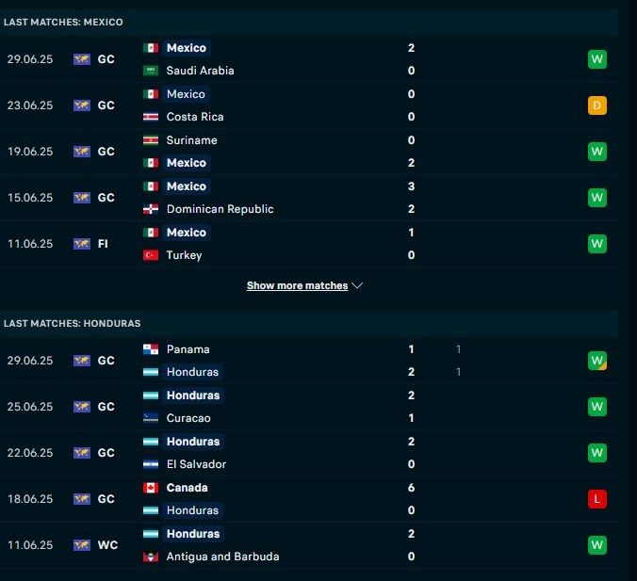Select the Last Matches: Mexico header
Image resolution: width=637 pixels, height=581 pixels.
click(x=63, y=23)
